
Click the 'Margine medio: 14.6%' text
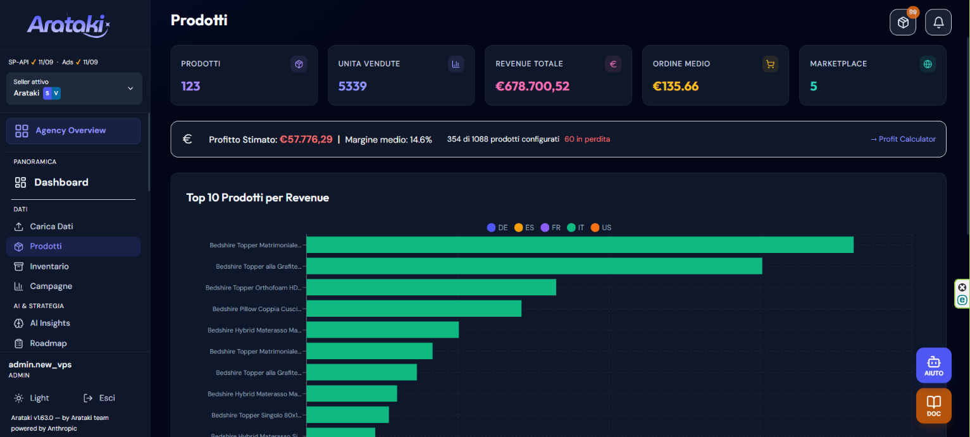(x=389, y=139)
